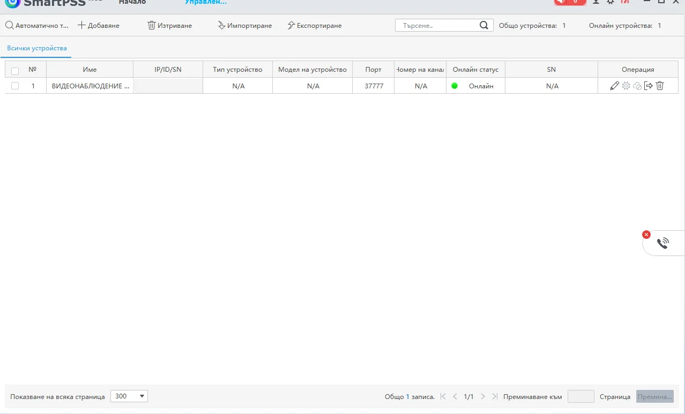Viewport: 685px width, 414px height.
Task: Go to the previous page of records
Action: [x=455, y=396]
